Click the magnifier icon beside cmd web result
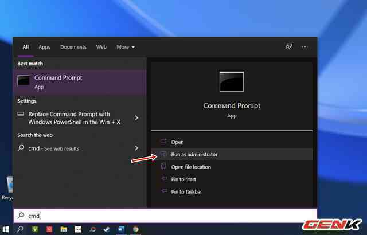 click(x=21, y=148)
